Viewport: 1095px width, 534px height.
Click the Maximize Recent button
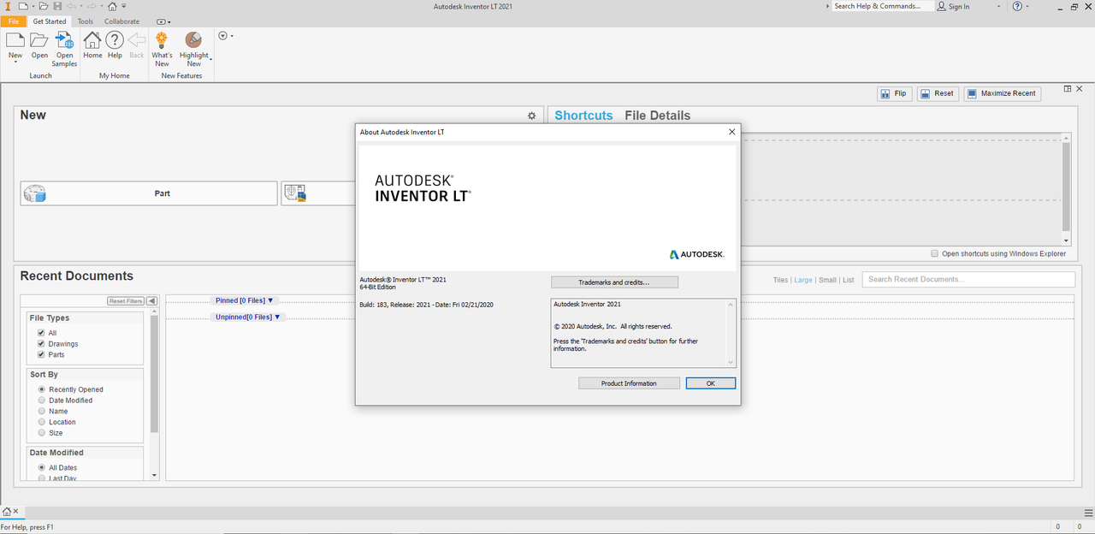[x=1002, y=93]
